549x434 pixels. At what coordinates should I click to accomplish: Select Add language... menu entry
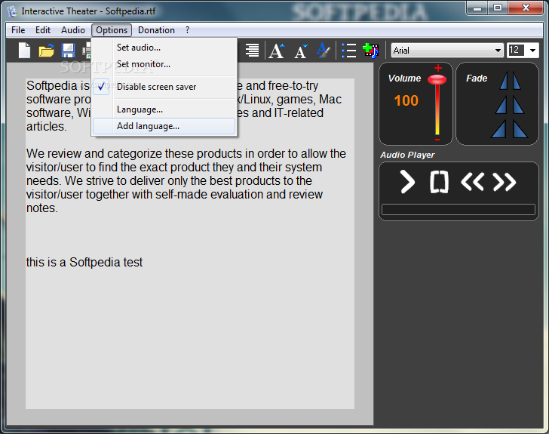[x=164, y=126]
